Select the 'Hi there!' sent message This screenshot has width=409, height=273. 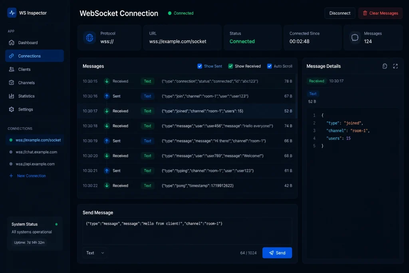coord(187,141)
